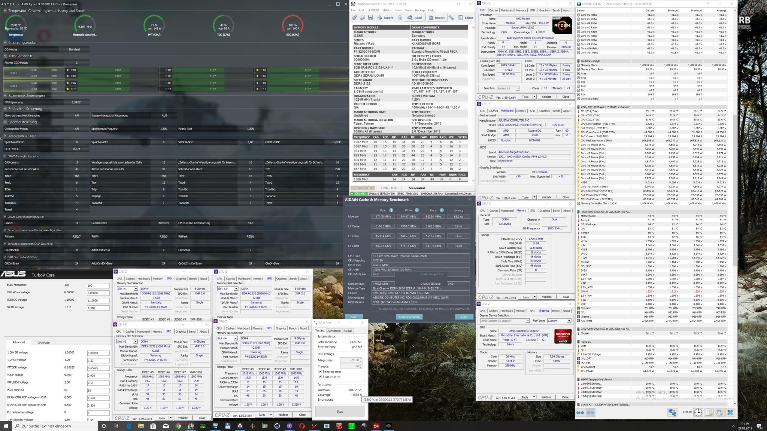
Task: Open the Editor in Thaiphoon Burner toolbar
Action: [x=466, y=18]
